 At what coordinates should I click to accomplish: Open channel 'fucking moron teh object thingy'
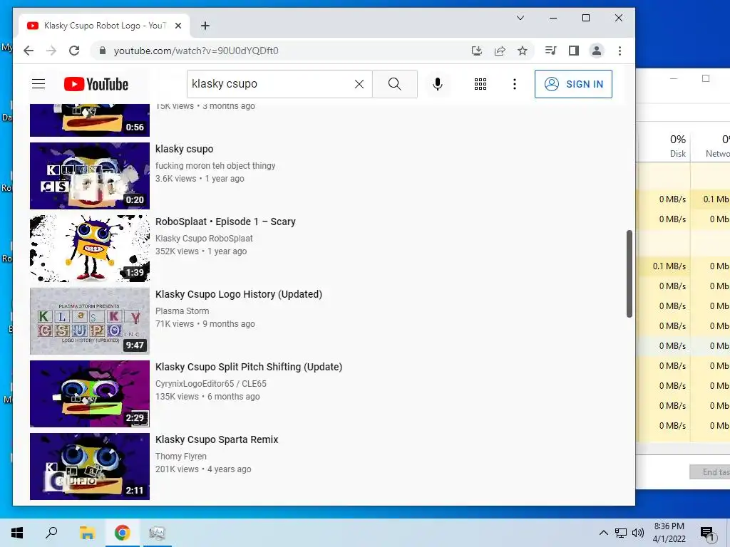pos(215,165)
